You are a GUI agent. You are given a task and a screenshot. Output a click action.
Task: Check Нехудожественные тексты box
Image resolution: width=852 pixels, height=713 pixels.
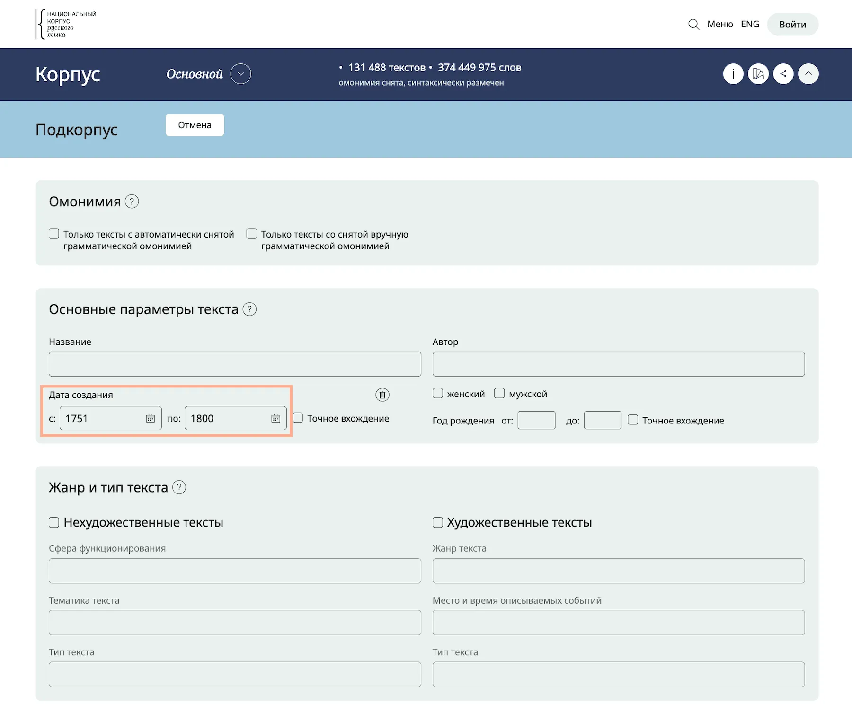pos(54,522)
